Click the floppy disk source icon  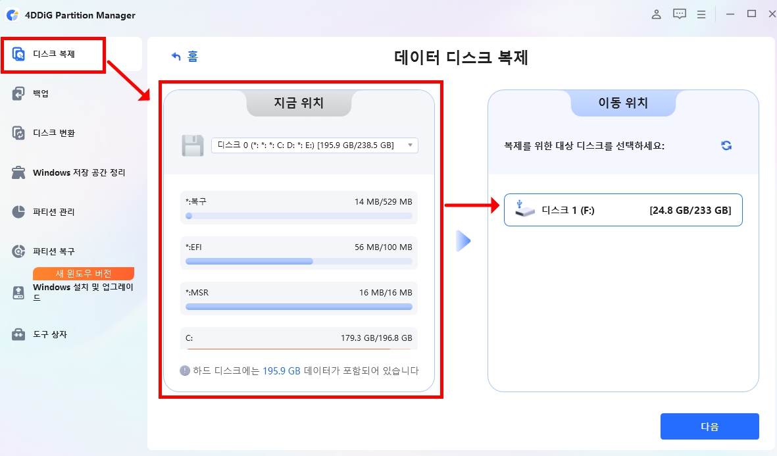pos(193,145)
